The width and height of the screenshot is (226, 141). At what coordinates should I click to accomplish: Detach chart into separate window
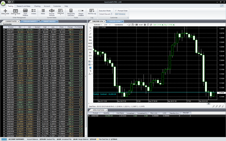coord(148,25)
